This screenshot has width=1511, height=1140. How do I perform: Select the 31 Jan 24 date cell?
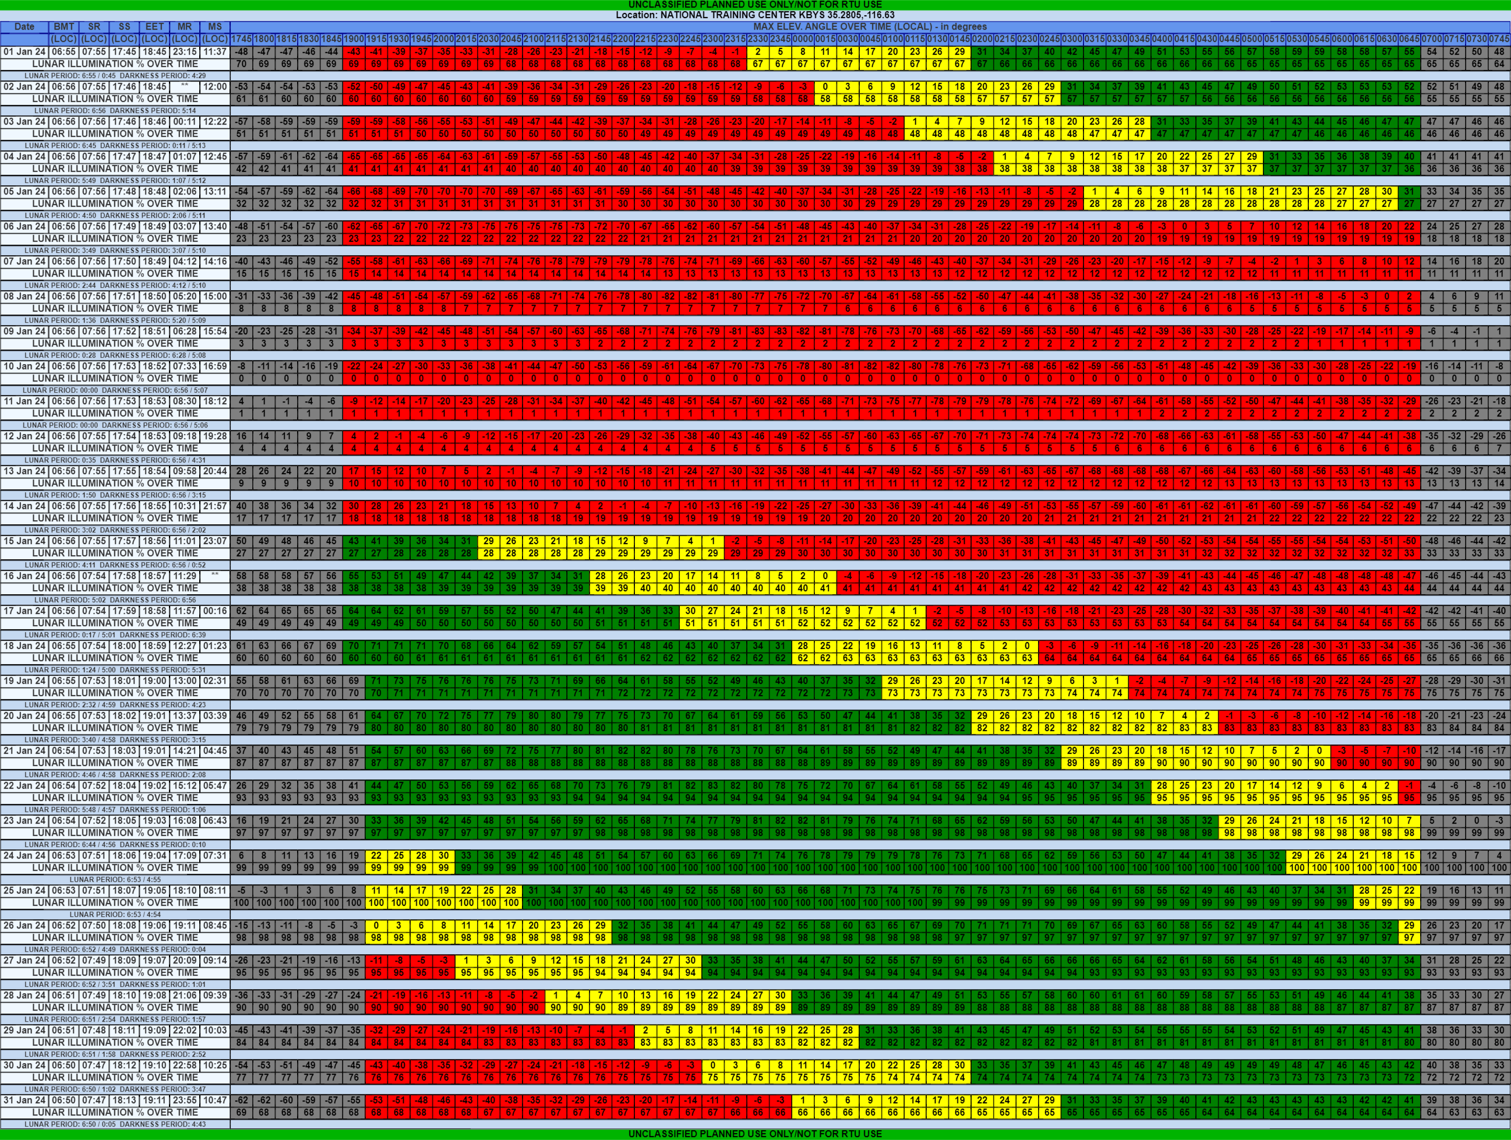tap(24, 1100)
